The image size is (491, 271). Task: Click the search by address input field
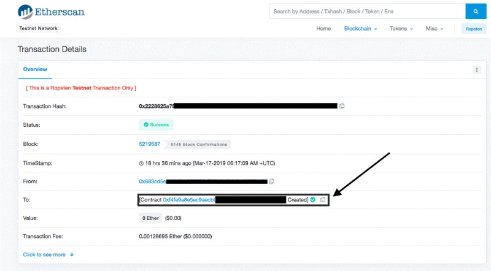coord(366,11)
